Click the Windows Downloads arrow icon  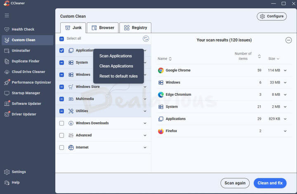(x=71, y=123)
